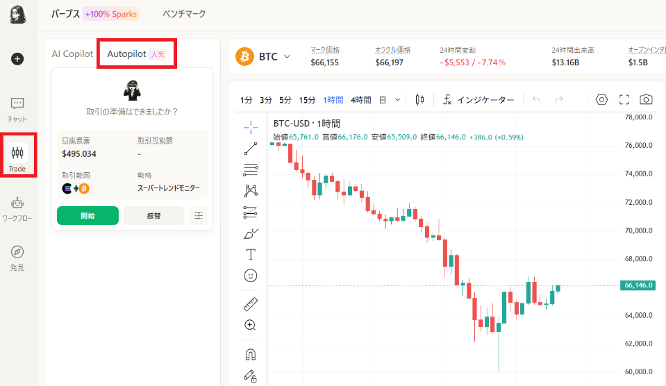Take a chart snapshot with camera icon
666x386 pixels.
(646, 99)
